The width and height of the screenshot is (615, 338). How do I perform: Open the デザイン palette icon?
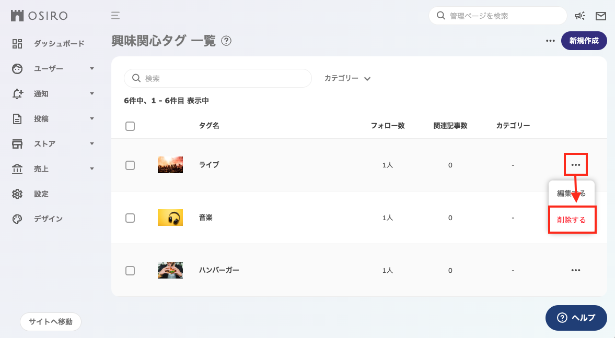pos(17,219)
